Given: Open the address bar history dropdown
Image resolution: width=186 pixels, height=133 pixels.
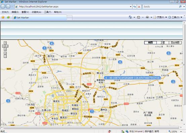Looking at the screenshot, I should [x=131, y=7].
